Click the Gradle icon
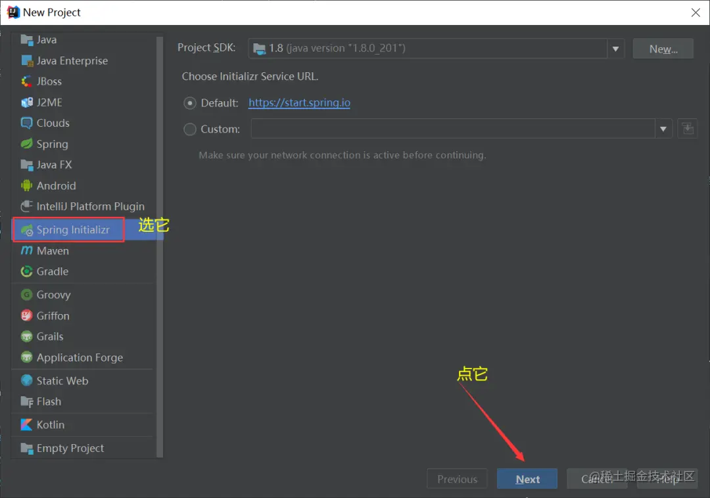This screenshot has height=498, width=710. [27, 271]
